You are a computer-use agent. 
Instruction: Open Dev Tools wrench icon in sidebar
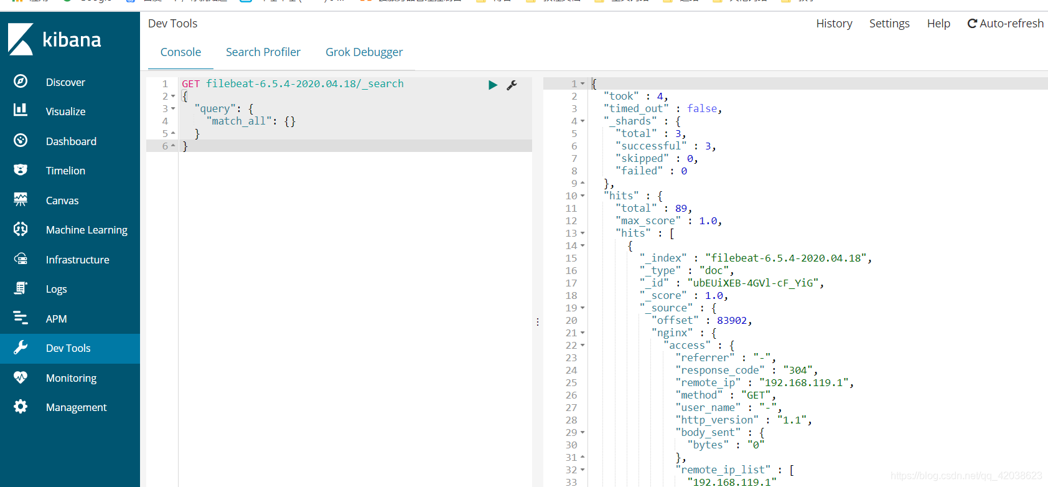(x=21, y=348)
